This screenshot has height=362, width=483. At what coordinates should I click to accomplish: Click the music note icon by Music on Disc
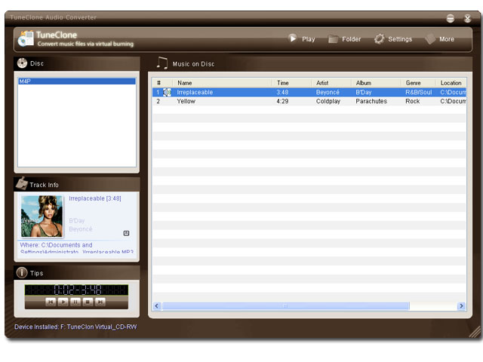pos(162,63)
